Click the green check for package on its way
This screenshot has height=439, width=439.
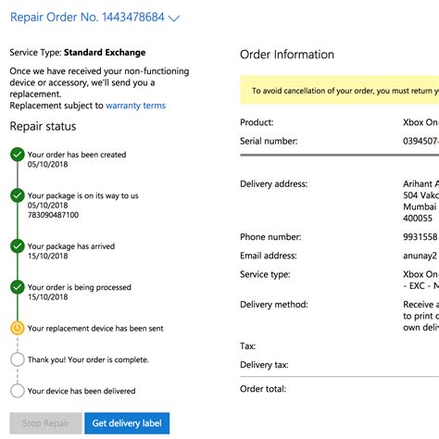[x=18, y=195]
